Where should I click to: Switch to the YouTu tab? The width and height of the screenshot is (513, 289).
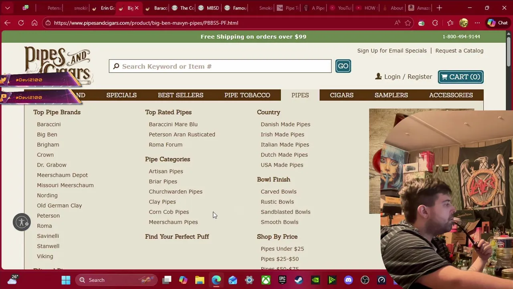tap(340, 8)
